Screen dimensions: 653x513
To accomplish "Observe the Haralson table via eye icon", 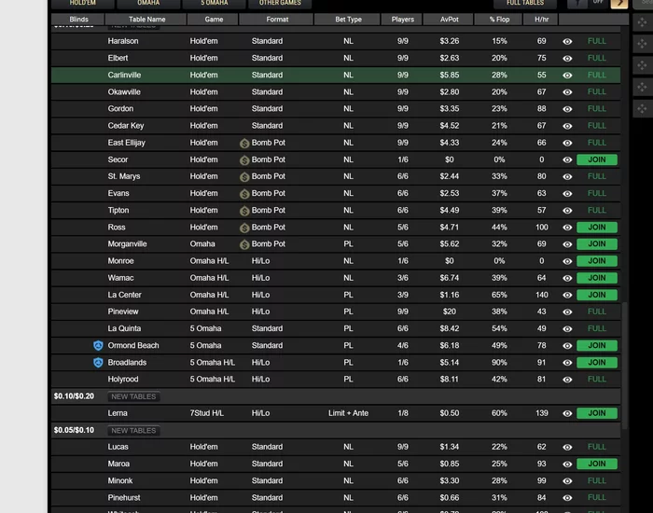I will (567, 41).
